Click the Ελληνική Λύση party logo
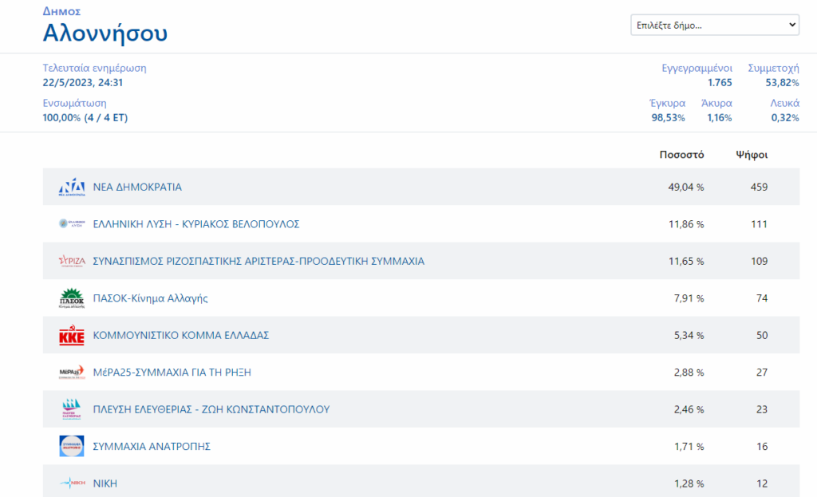Image resolution: width=817 pixels, height=497 pixels. 71,224
